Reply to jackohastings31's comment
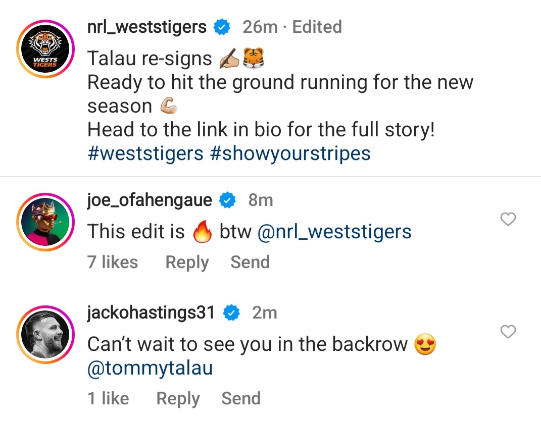The image size is (541, 424). [x=178, y=398]
